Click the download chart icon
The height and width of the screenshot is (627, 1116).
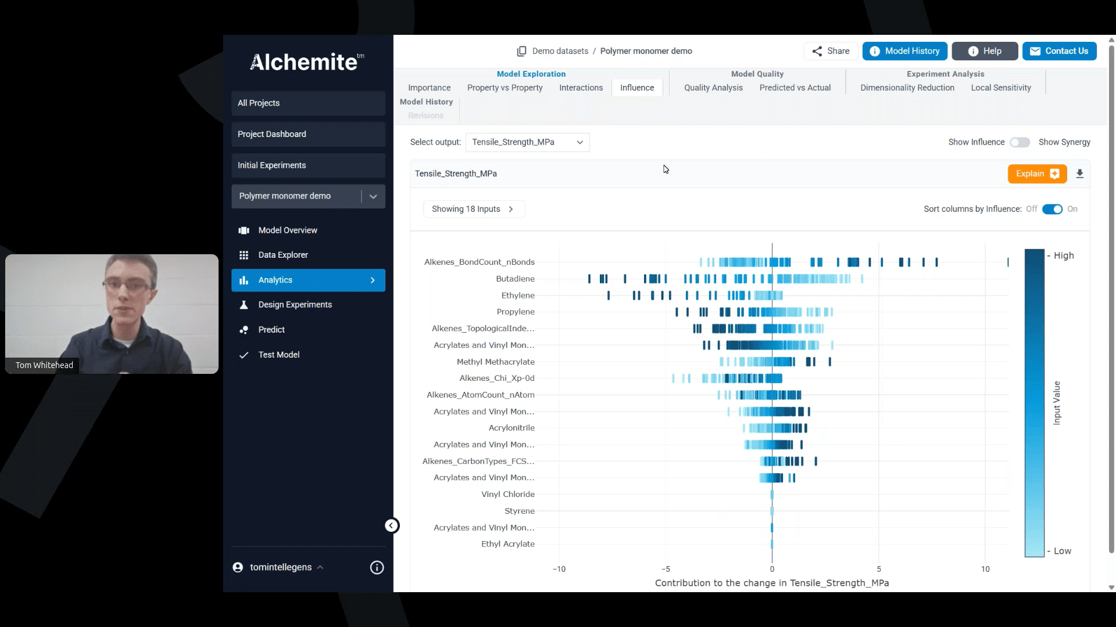coord(1079,174)
